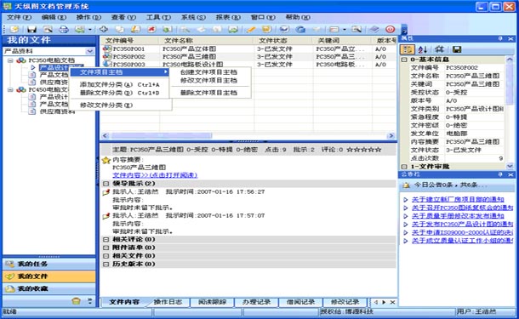
Task: Click the floppy save icon in properties panel
Action: [x=457, y=49]
